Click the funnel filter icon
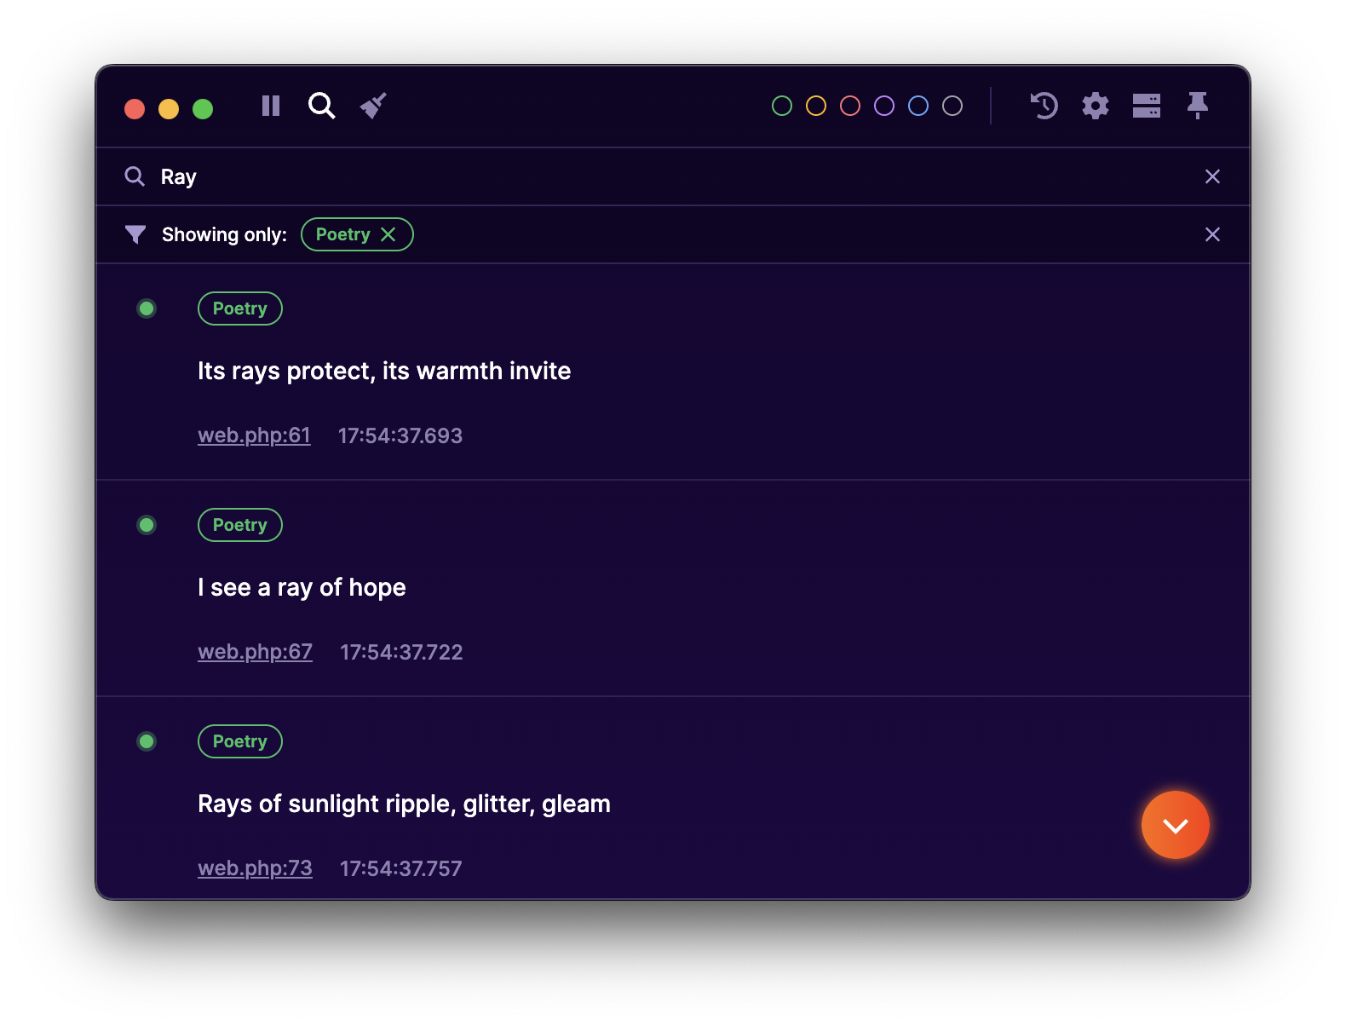Viewport: 1346px width, 1026px height. click(135, 234)
